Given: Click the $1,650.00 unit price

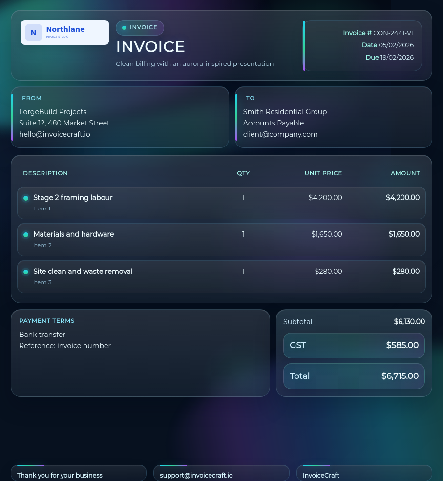Looking at the screenshot, I should (x=327, y=234).
